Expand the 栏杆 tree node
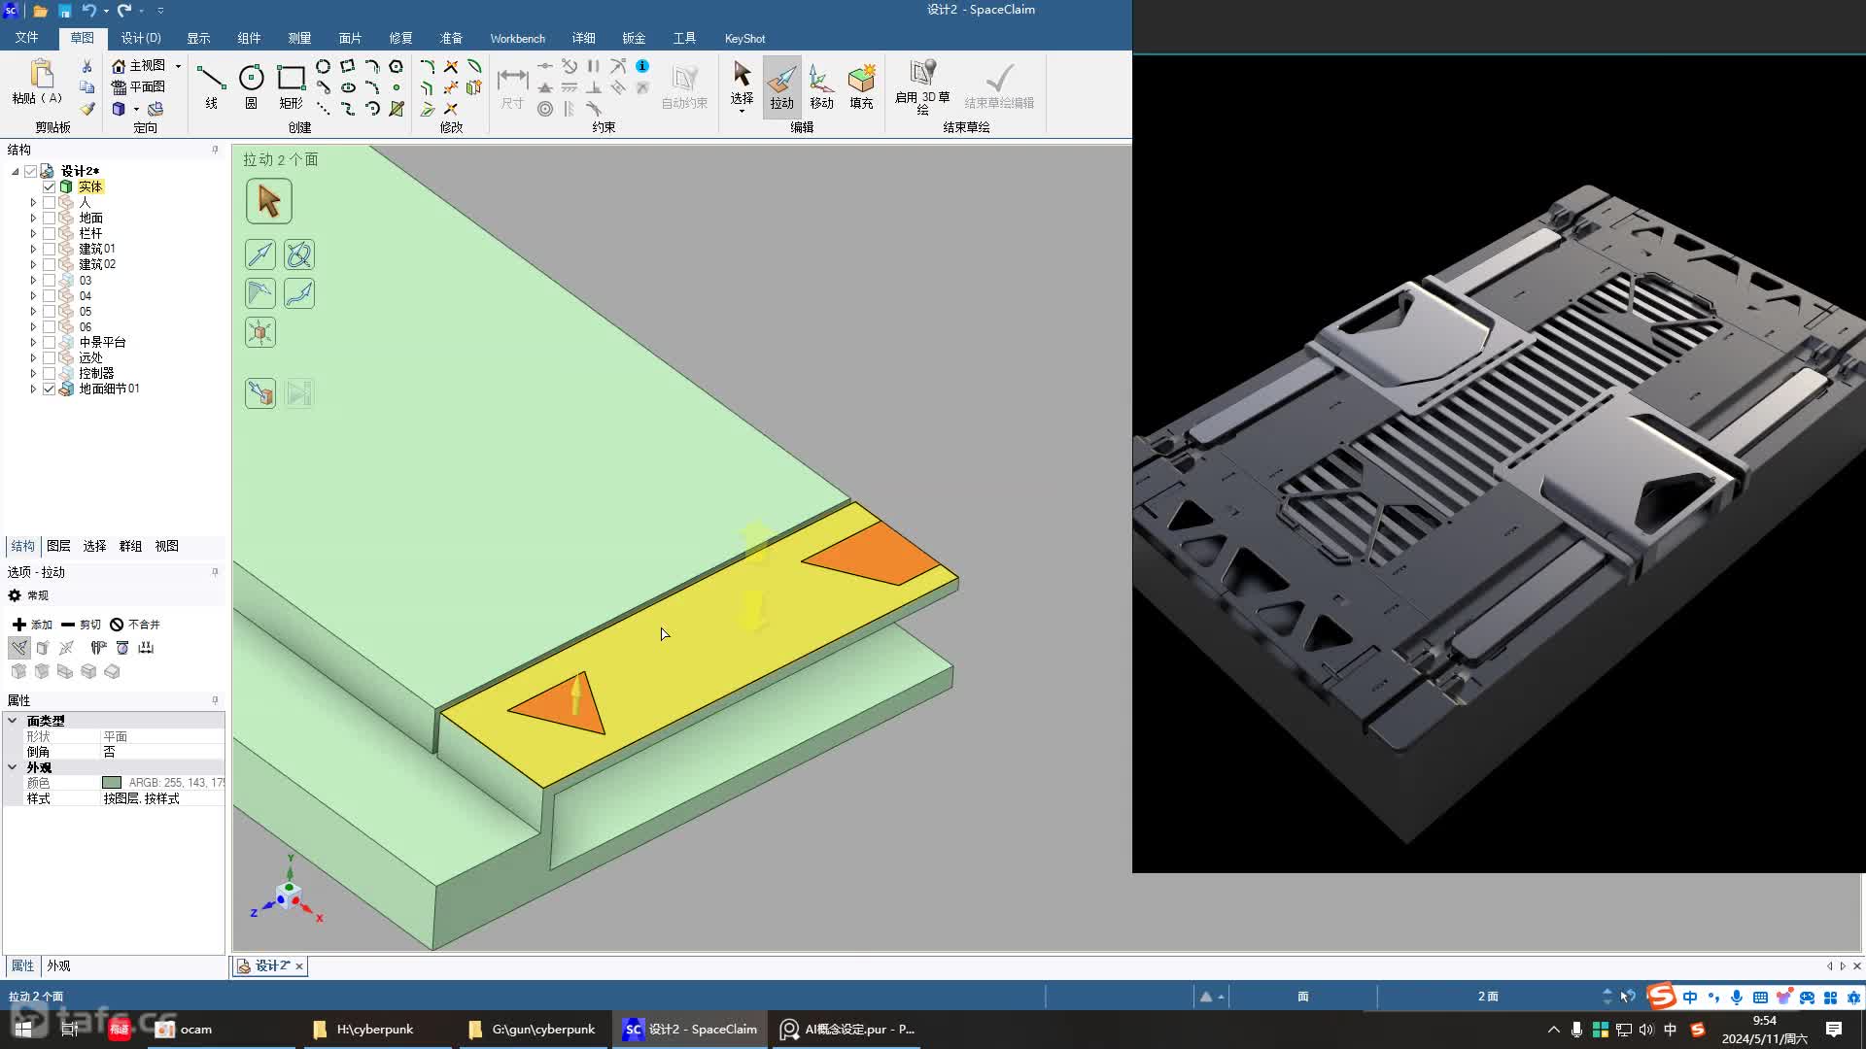The image size is (1866, 1049). coord(33,233)
